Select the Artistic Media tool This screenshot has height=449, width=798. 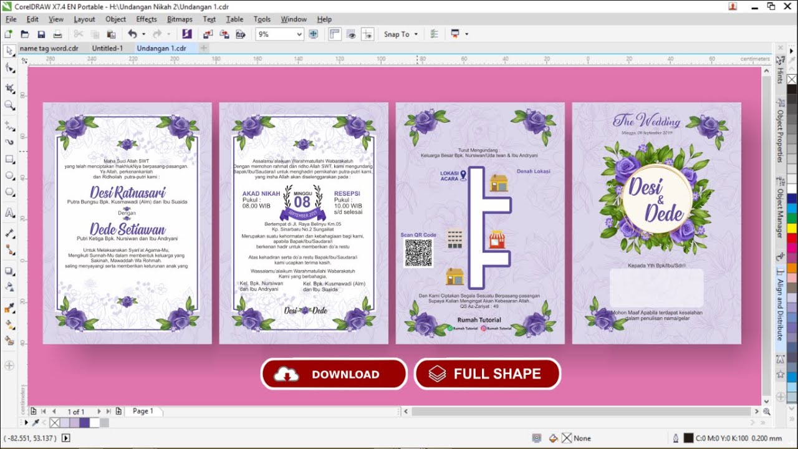tap(9, 142)
